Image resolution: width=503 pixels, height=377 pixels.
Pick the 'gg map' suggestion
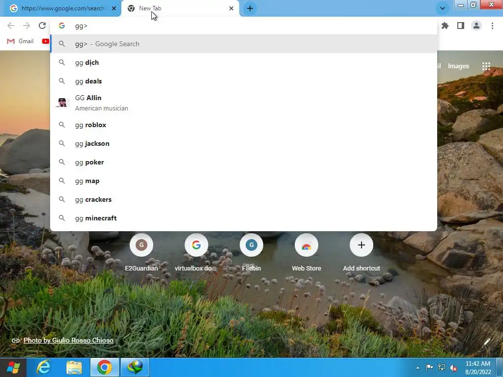tap(244, 181)
